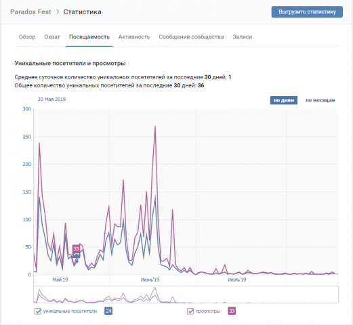
Task: Switch to the Записи tab
Action: [x=243, y=37]
